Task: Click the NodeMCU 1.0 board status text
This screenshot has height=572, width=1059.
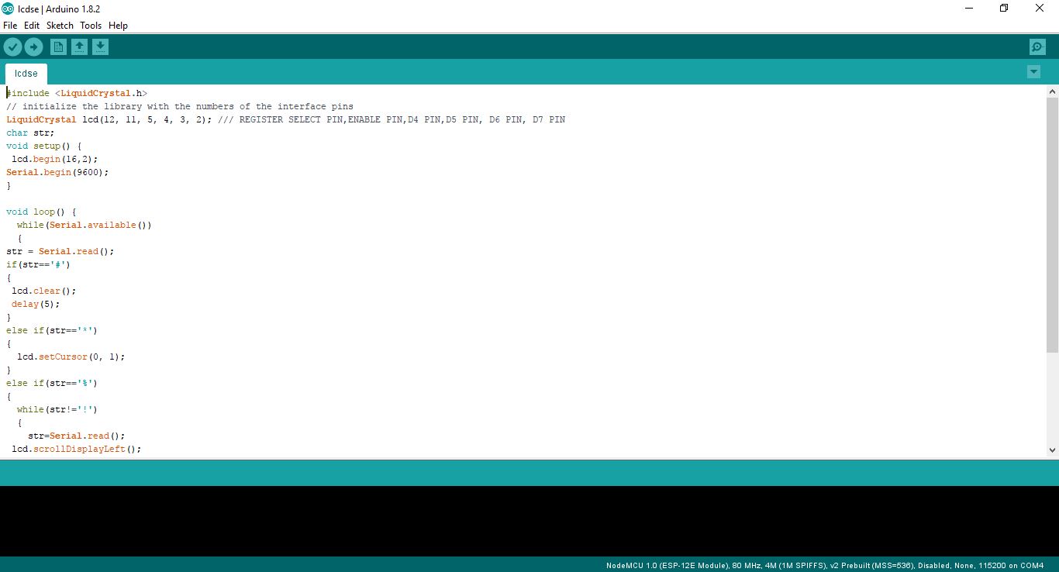Action: click(825, 565)
